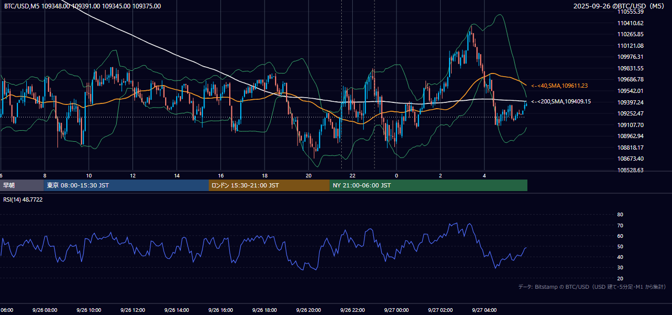Click the 9/27 02:00 time axis label

pos(441,310)
